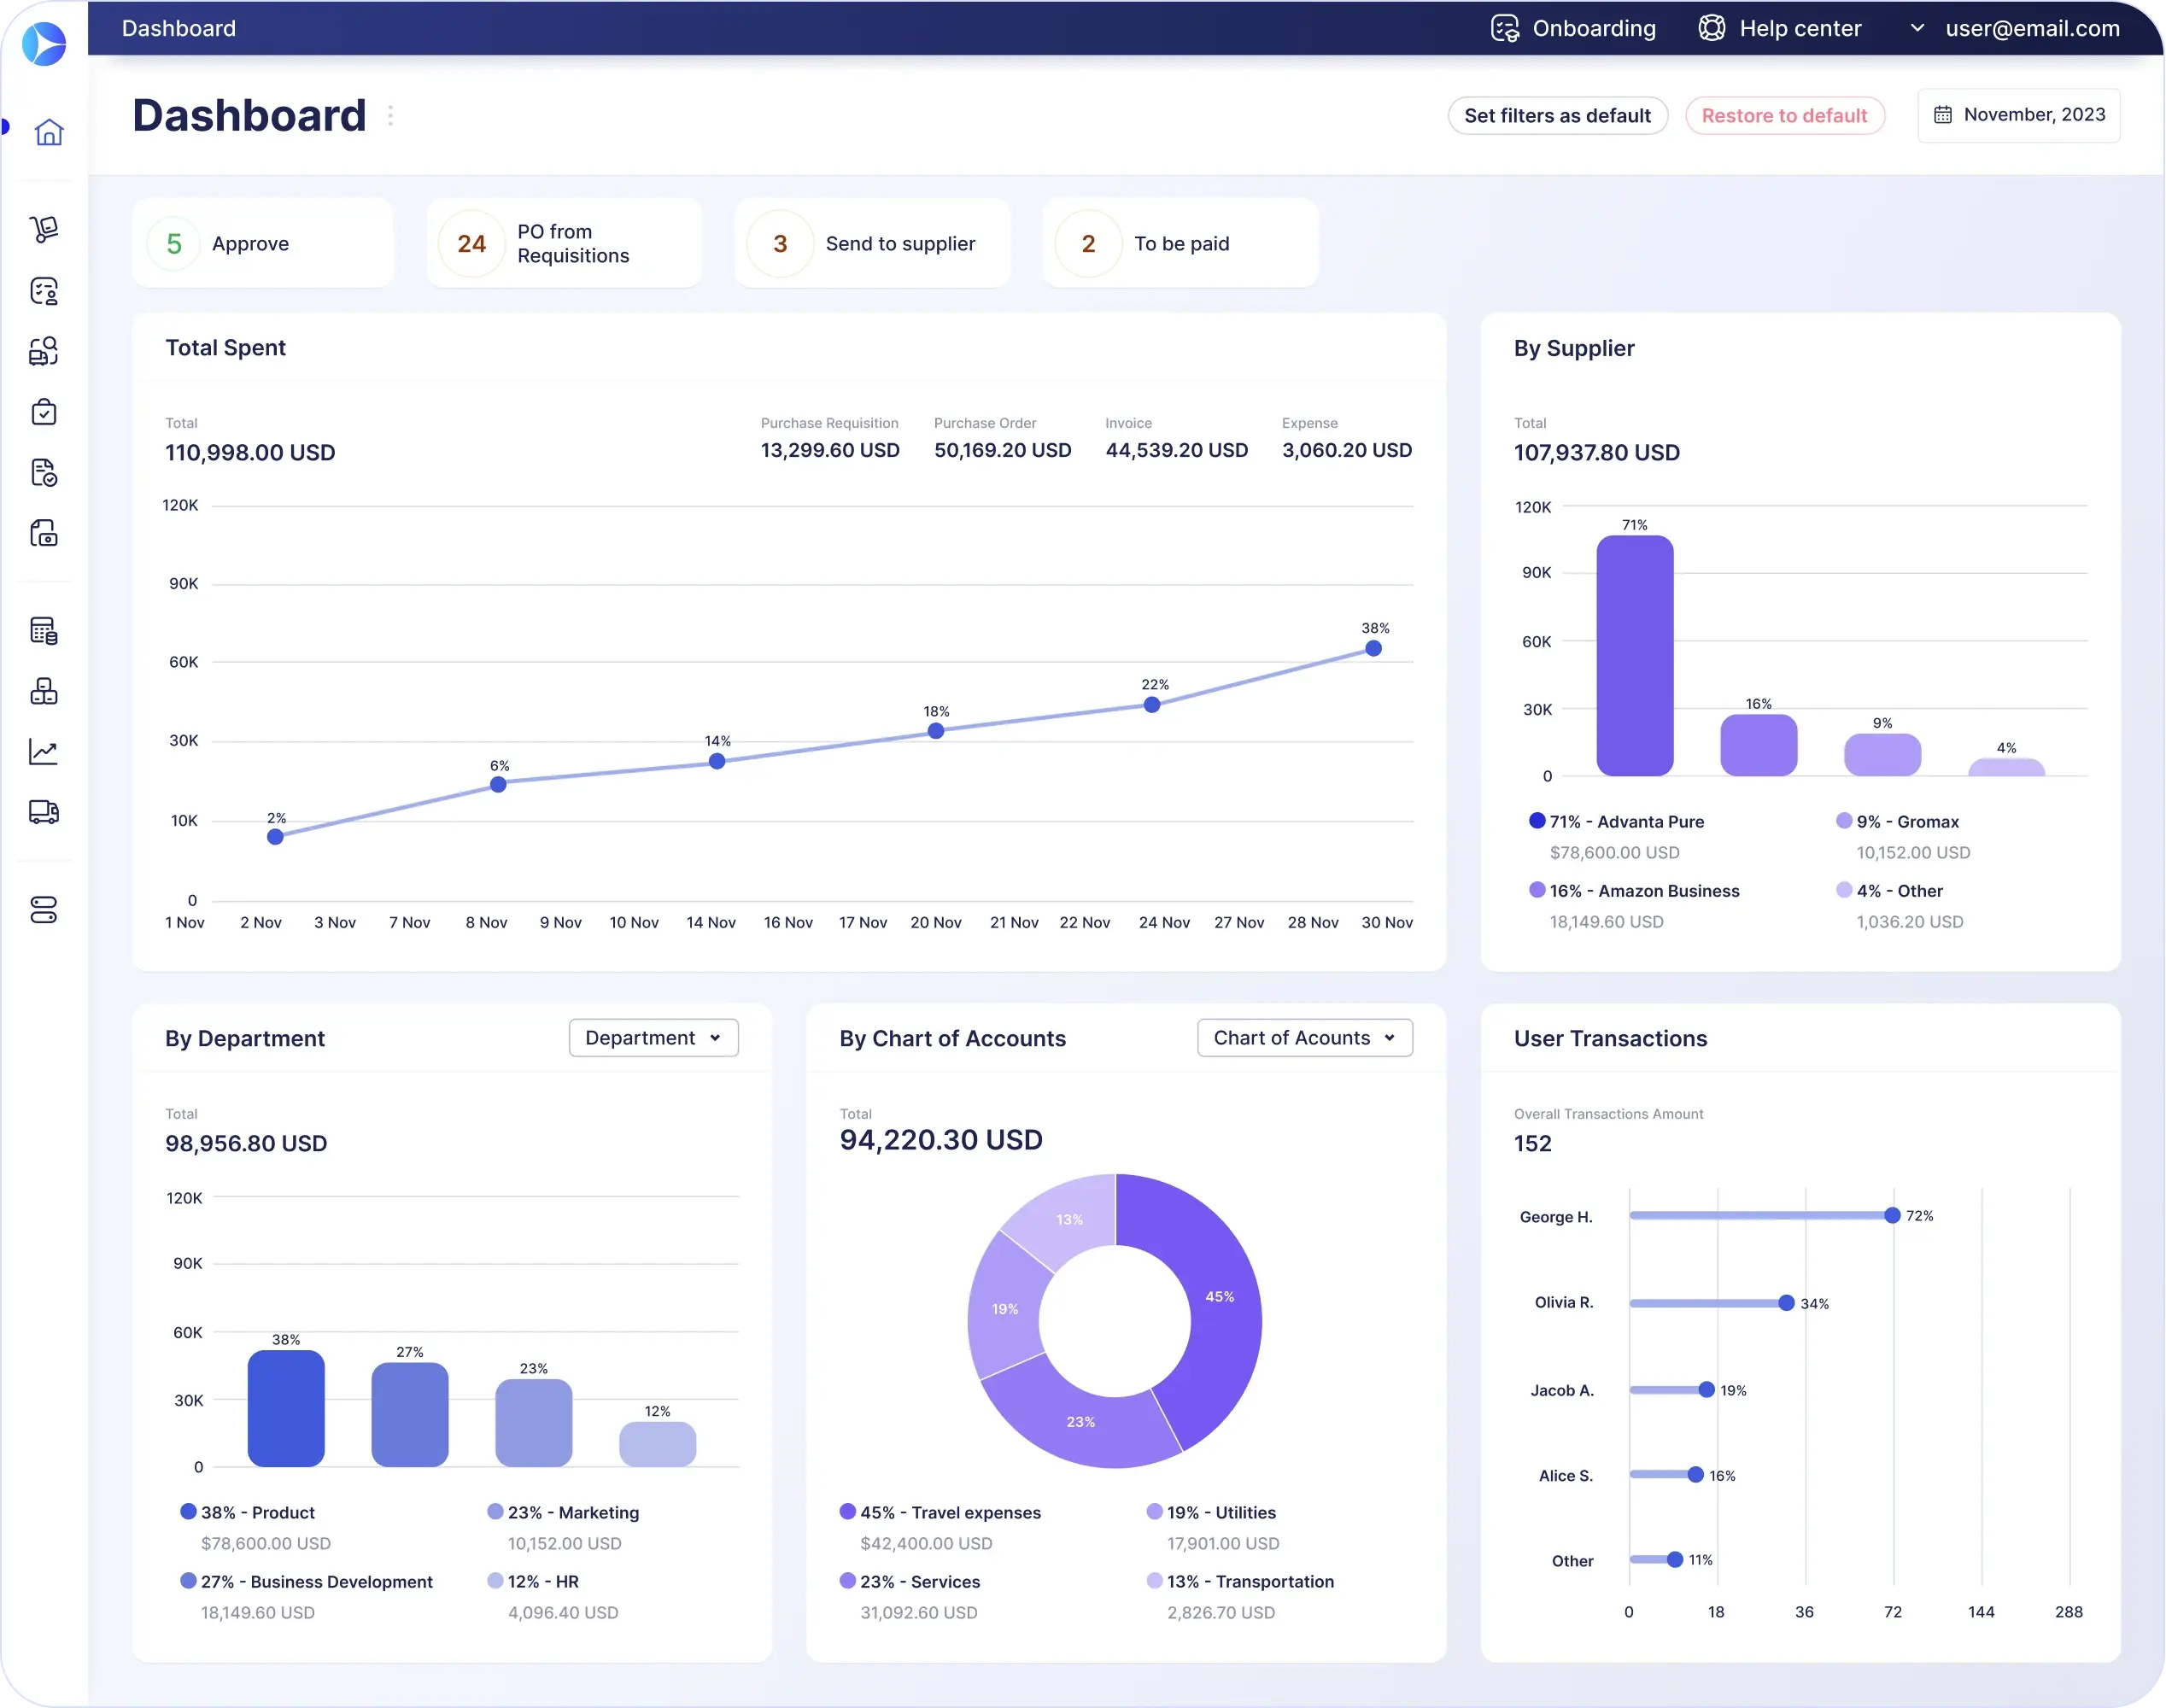Open the delivery truck suppliers icon
The width and height of the screenshot is (2166, 1708).
coord(44,811)
